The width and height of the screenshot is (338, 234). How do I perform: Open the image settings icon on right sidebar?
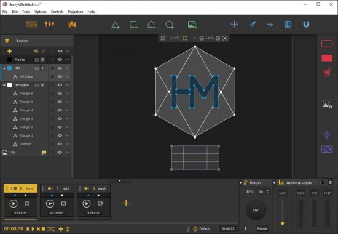coord(327,104)
